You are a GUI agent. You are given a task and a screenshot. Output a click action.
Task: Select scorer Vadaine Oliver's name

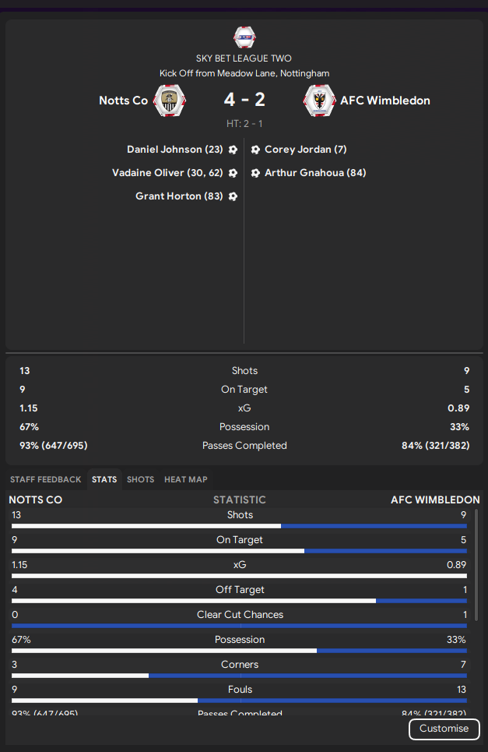coord(148,173)
